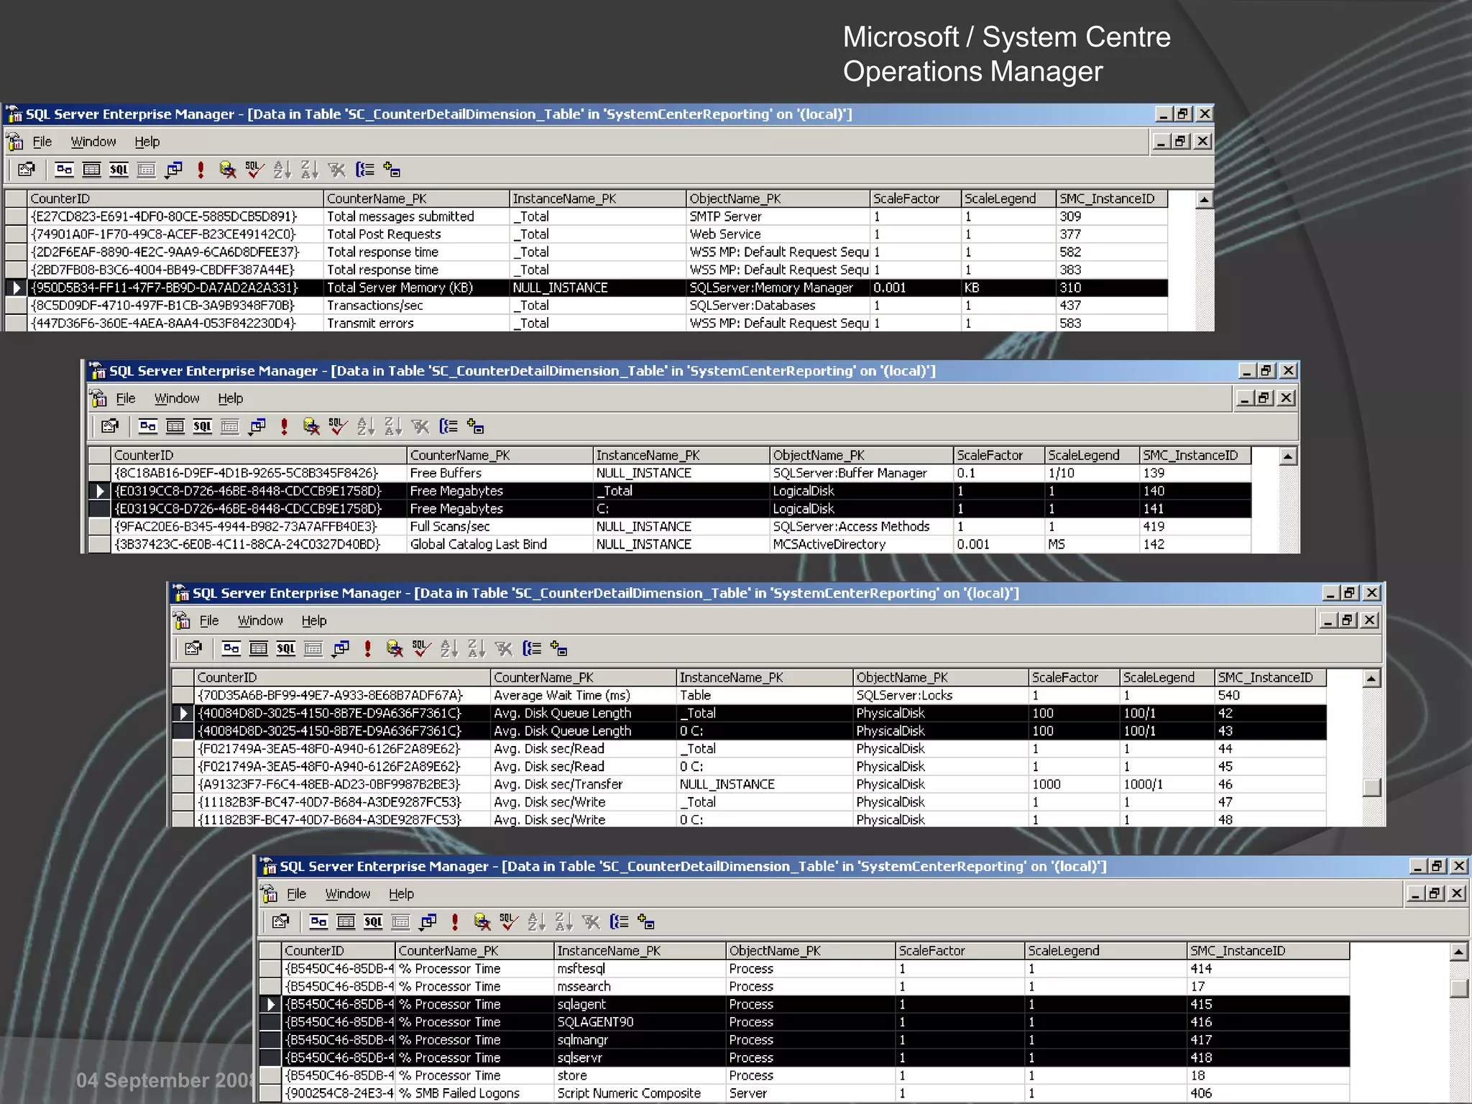Image resolution: width=1472 pixels, height=1104 pixels.
Task: Sort ascending icon in SMTP Server window
Action: click(x=282, y=170)
